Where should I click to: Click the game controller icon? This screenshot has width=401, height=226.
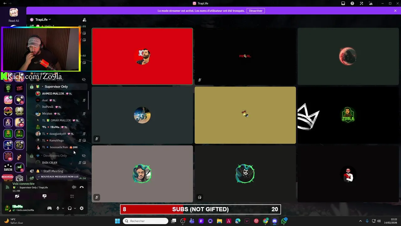pyautogui.click(x=49, y=208)
